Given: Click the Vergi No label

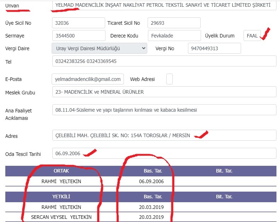Looking at the screenshot, I should pos(165,48).
